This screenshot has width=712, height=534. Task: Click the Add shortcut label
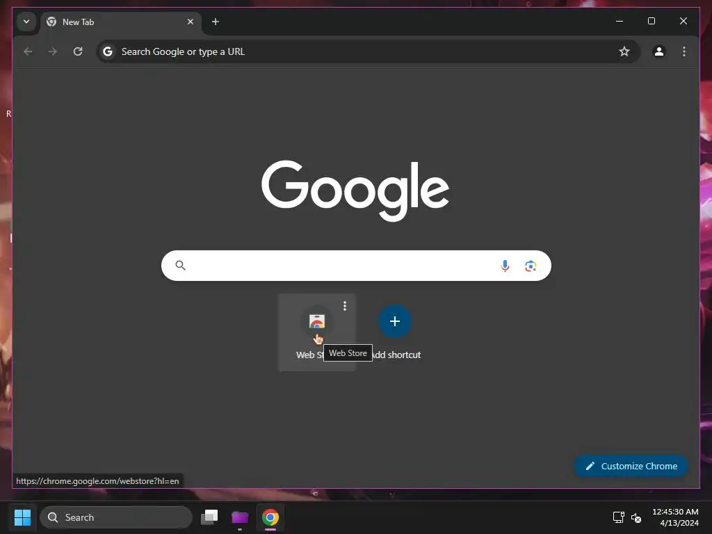[396, 355]
